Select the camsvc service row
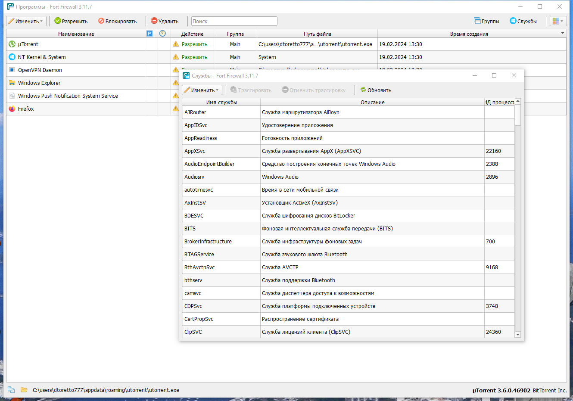 349,293
